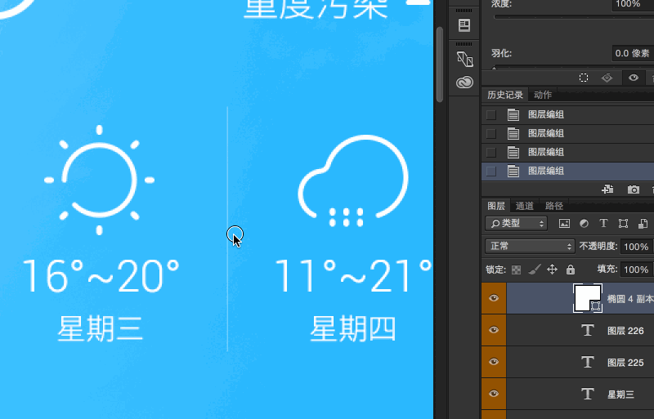
Task: Lock layer position move icon
Action: coord(553,270)
